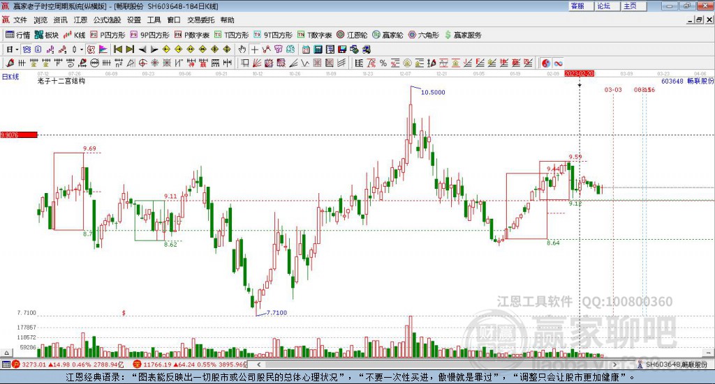
Task: Switch to the K线 chart view
Action: 74,35
